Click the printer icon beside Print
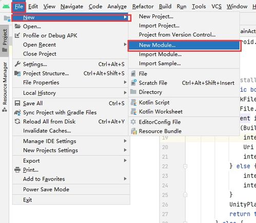Screen dimensions: 256x223 pyautogui.click(x=17, y=170)
